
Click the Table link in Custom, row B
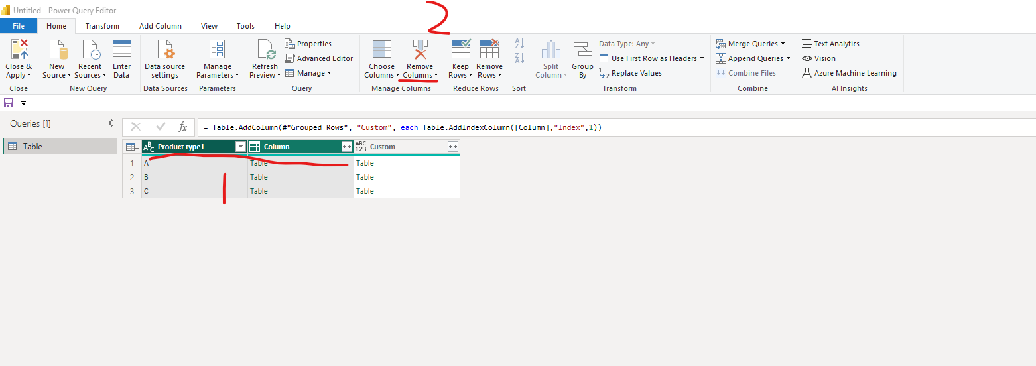[365, 177]
